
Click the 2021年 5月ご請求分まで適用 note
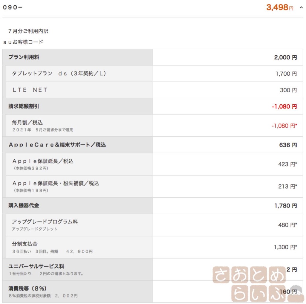43,130
